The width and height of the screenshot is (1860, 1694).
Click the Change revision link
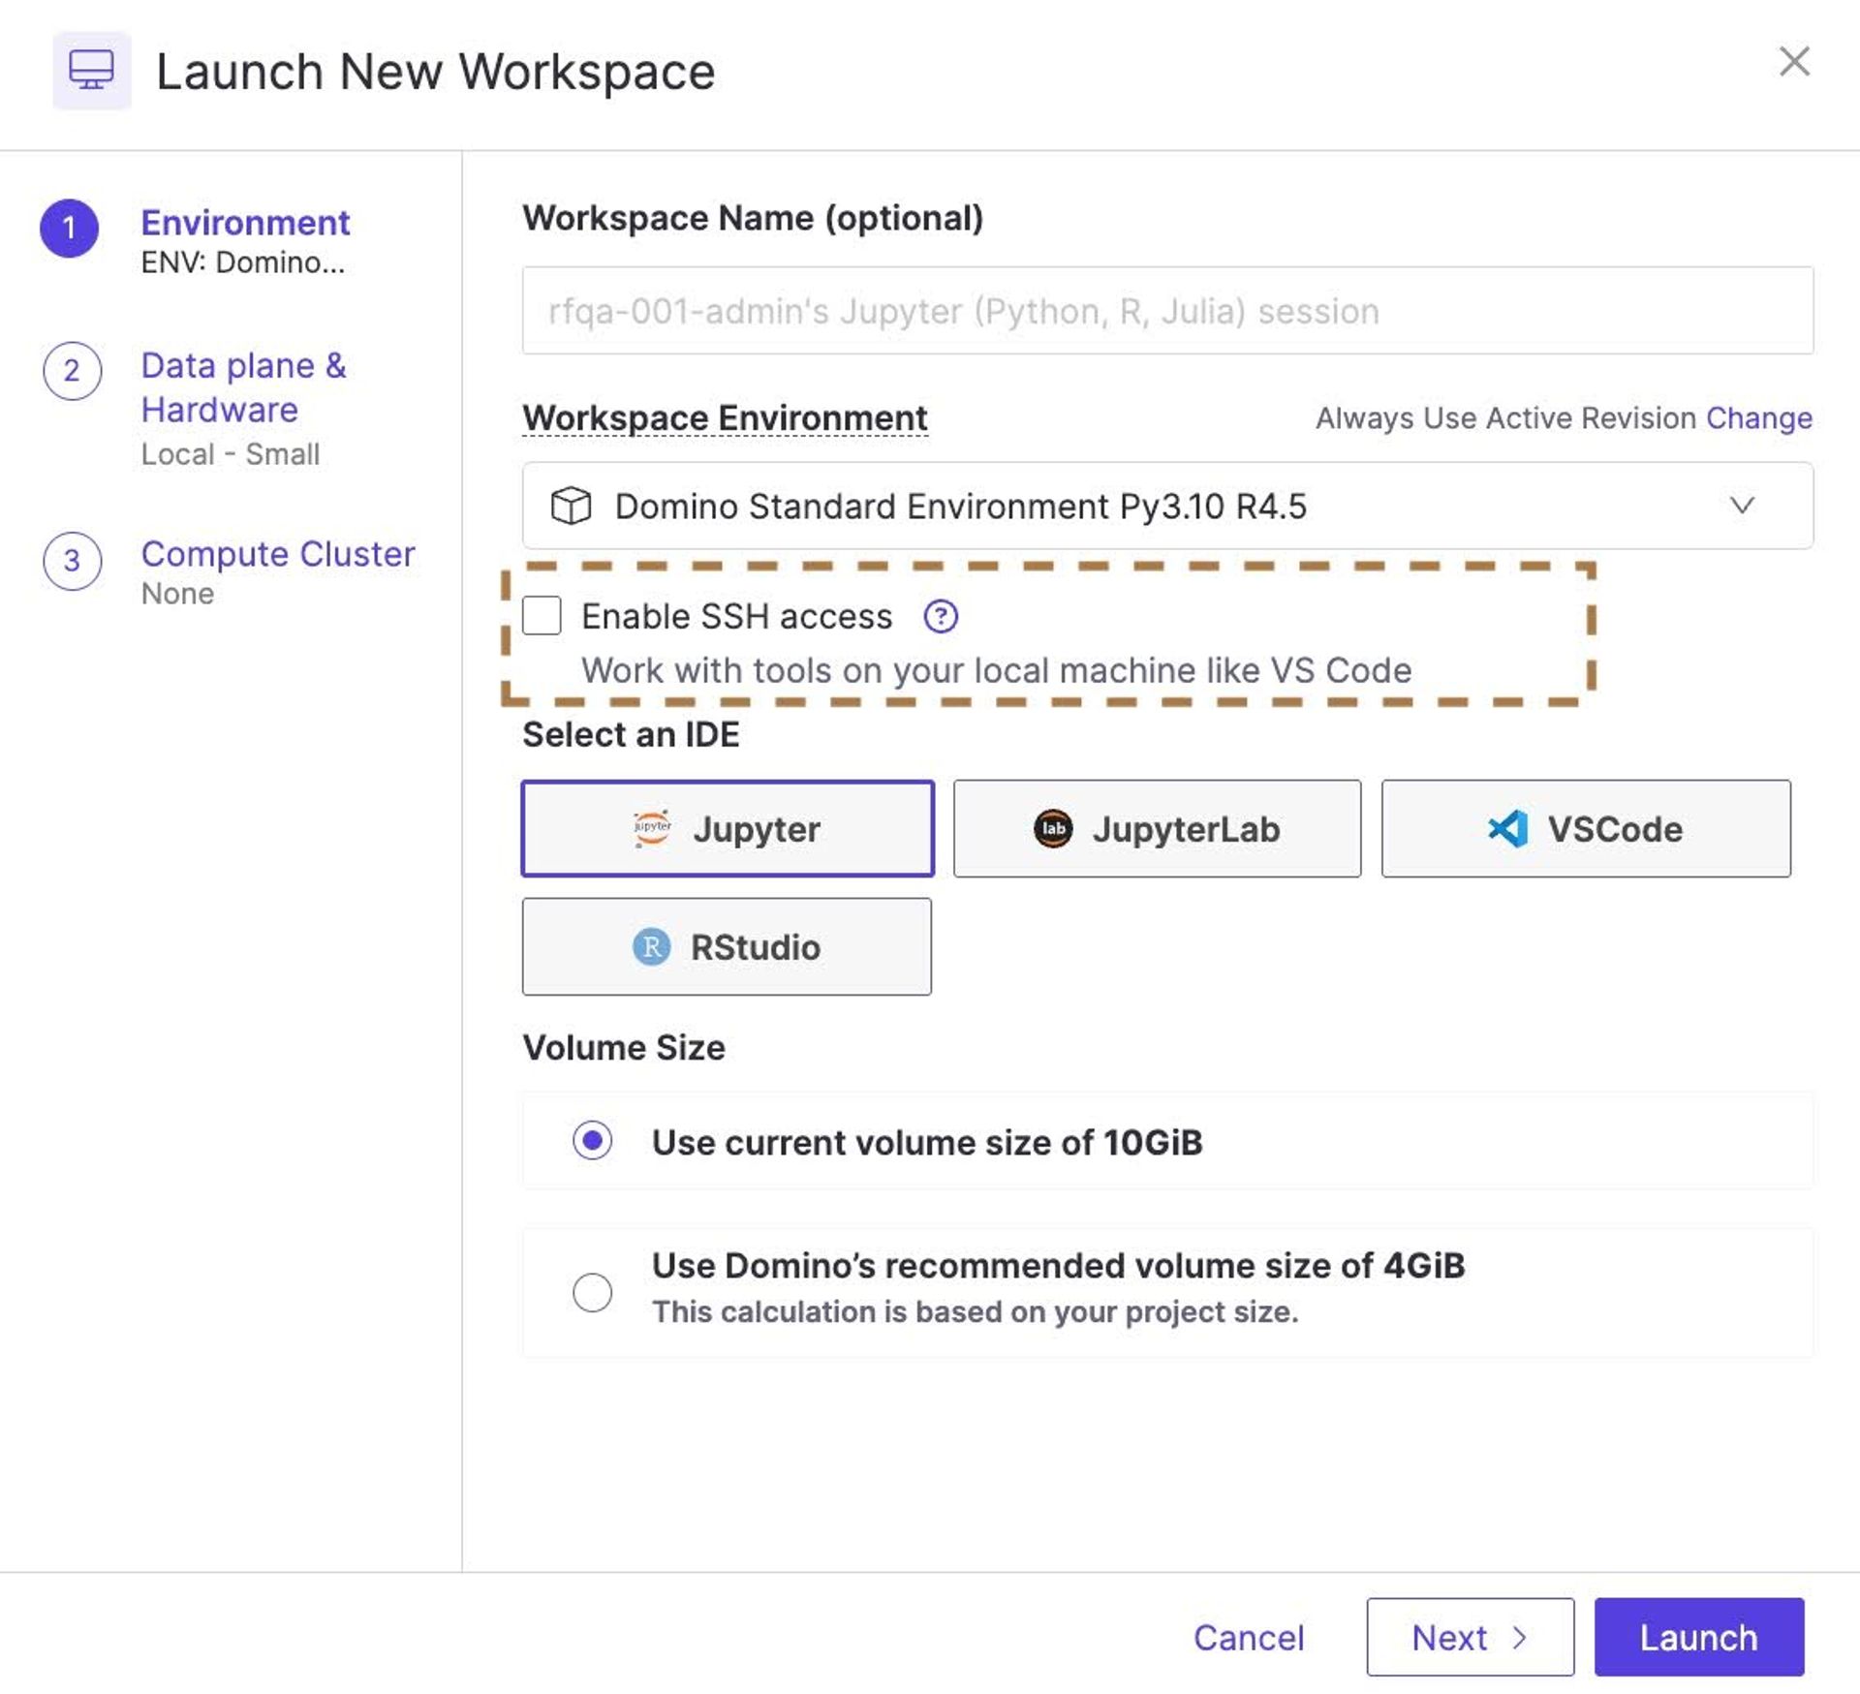point(1758,418)
